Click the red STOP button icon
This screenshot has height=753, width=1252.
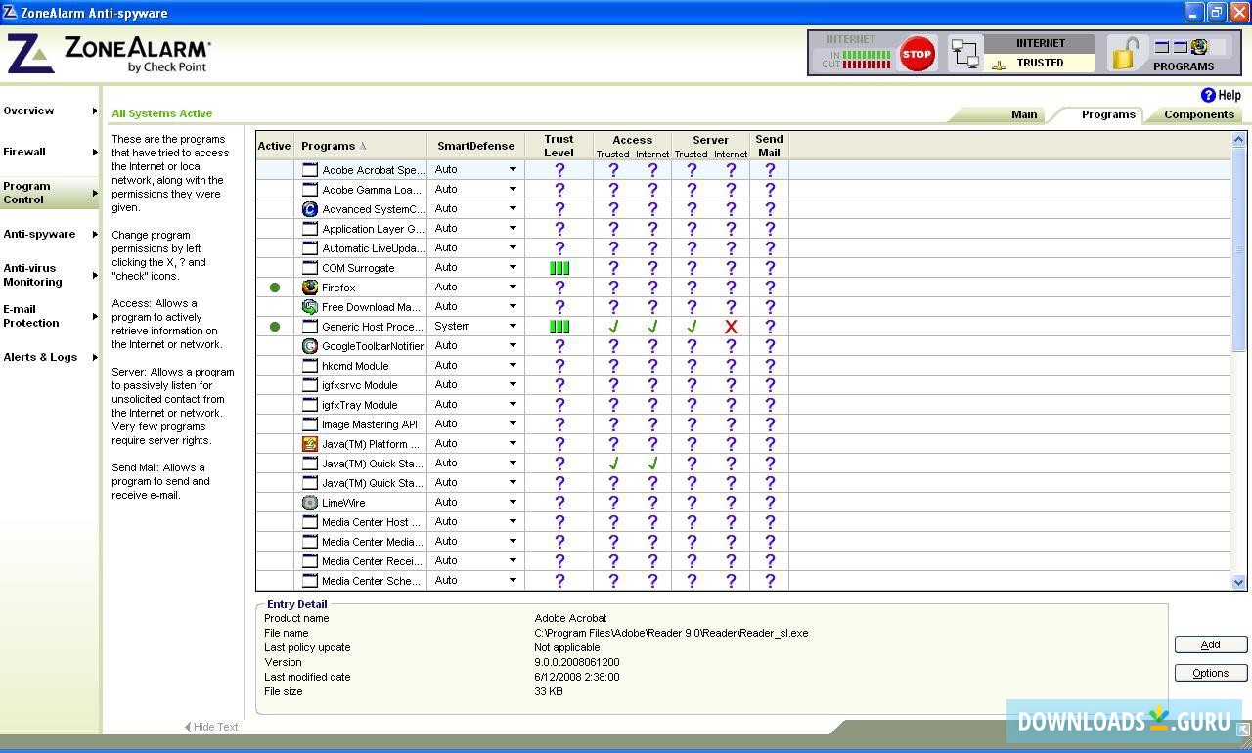coord(917,54)
